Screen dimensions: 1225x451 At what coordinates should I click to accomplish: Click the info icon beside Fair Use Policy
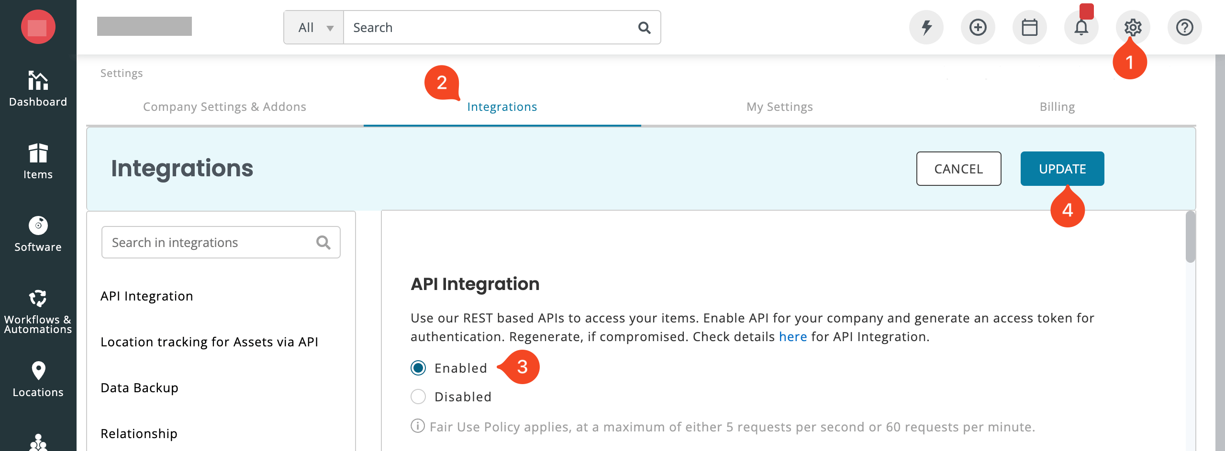(x=418, y=426)
